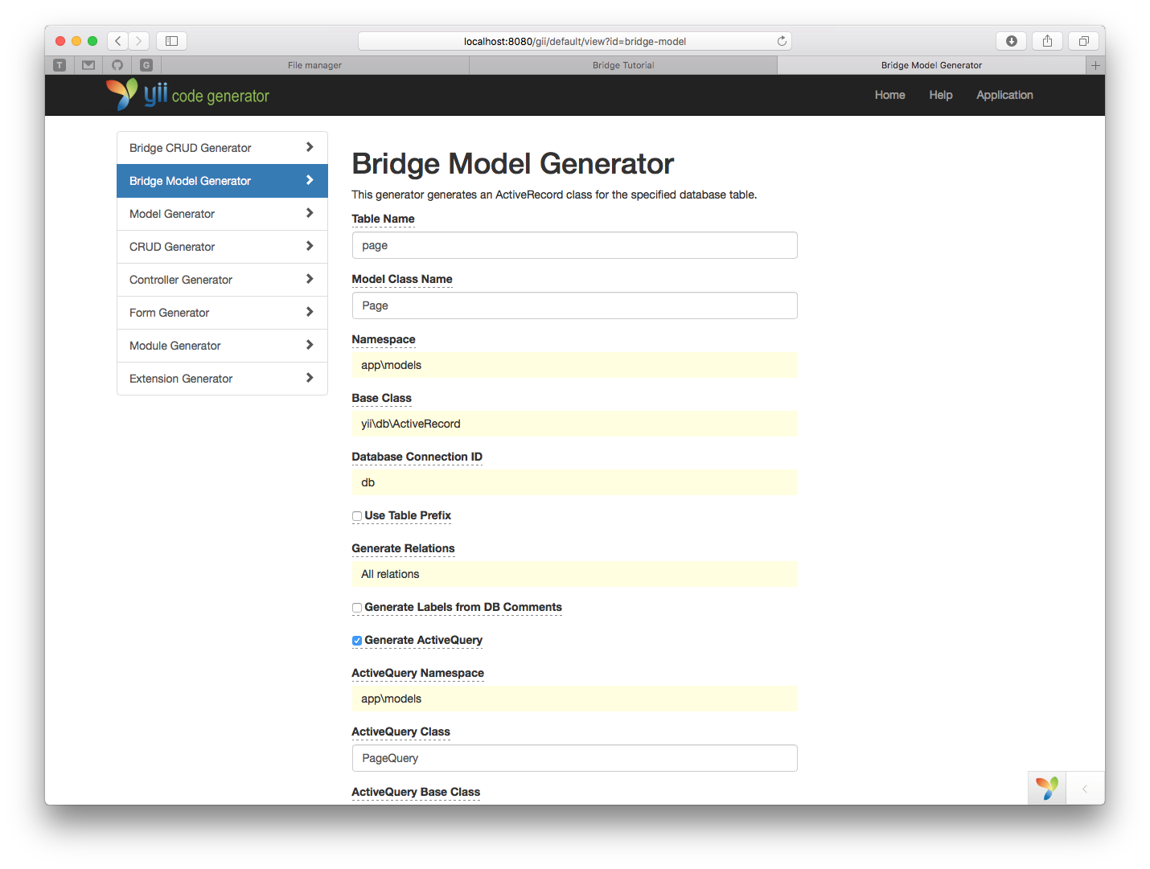The height and width of the screenshot is (869, 1150).
Task: Enable Generate Labels from DB Comments checkbox
Action: pyautogui.click(x=357, y=608)
